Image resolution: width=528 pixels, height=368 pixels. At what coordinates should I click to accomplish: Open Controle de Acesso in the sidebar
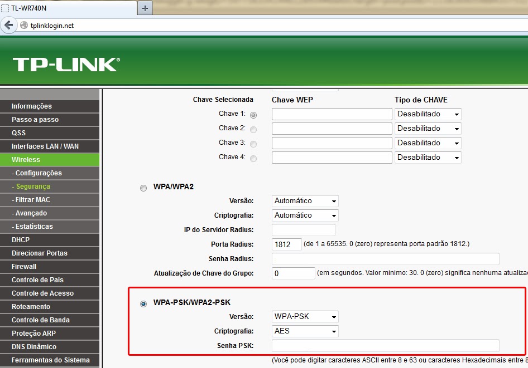[50, 293]
